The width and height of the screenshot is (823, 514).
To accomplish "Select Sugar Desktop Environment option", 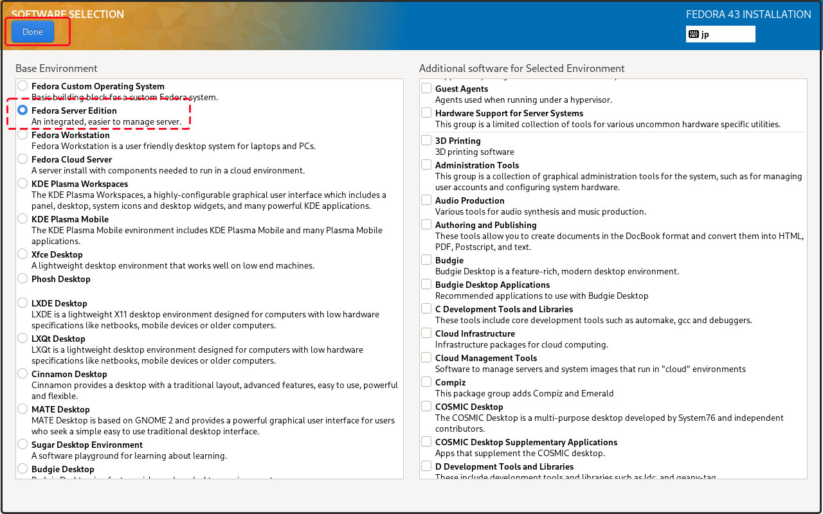I will (x=23, y=445).
